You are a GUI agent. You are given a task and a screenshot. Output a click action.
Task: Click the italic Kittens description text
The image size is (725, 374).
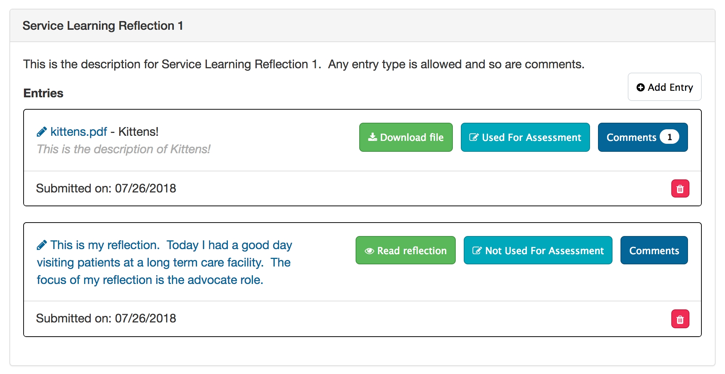pyautogui.click(x=123, y=149)
